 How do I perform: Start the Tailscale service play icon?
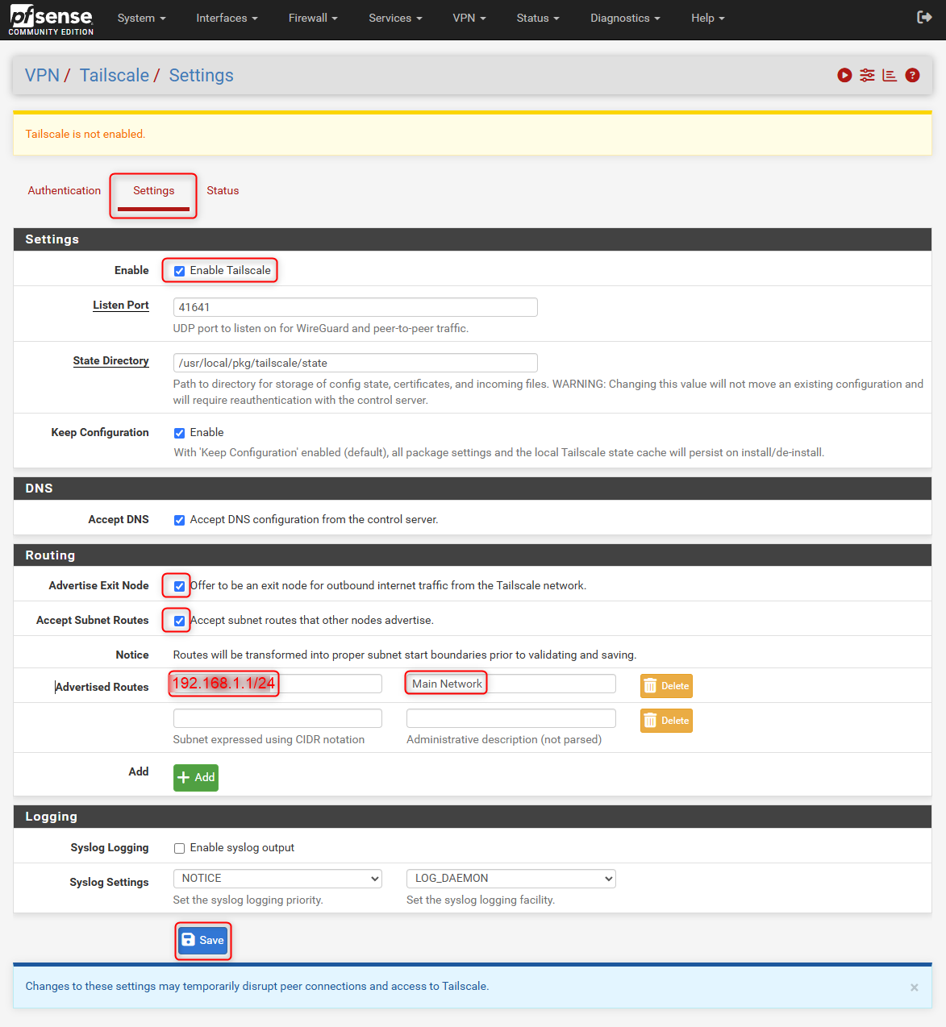[x=844, y=75]
